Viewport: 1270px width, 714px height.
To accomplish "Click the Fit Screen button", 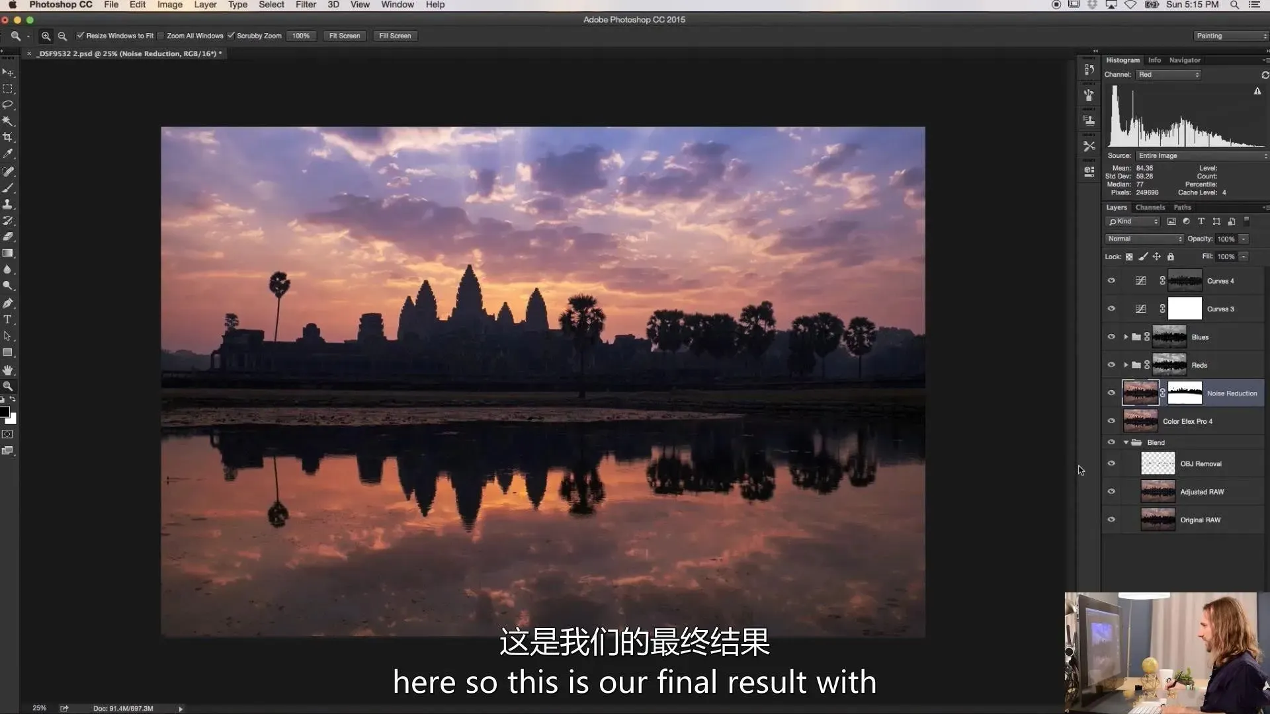I will pos(345,36).
